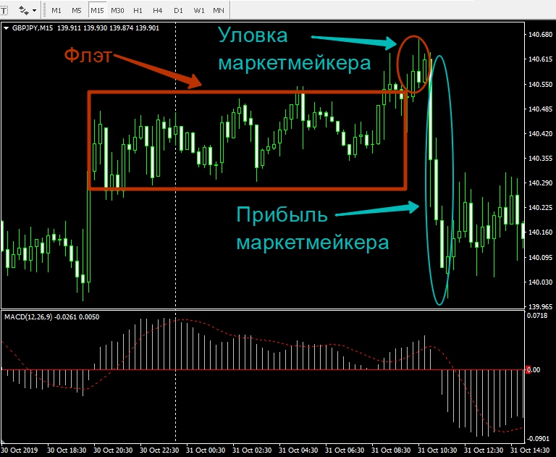Select the text label tool icon
Viewport: 556px width, 457px height.
(4, 10)
